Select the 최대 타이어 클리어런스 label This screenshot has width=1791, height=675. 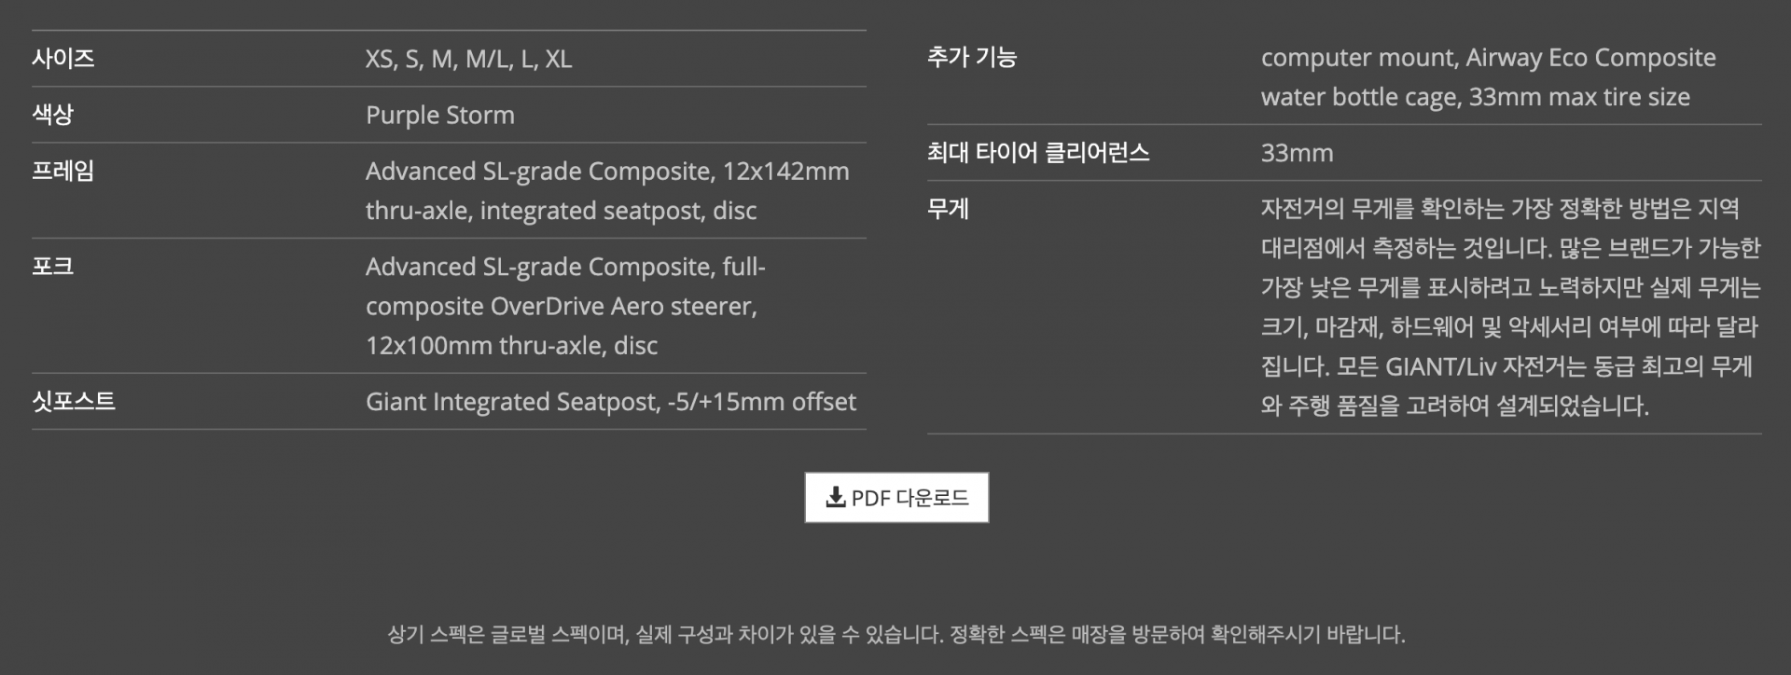pos(1037,153)
